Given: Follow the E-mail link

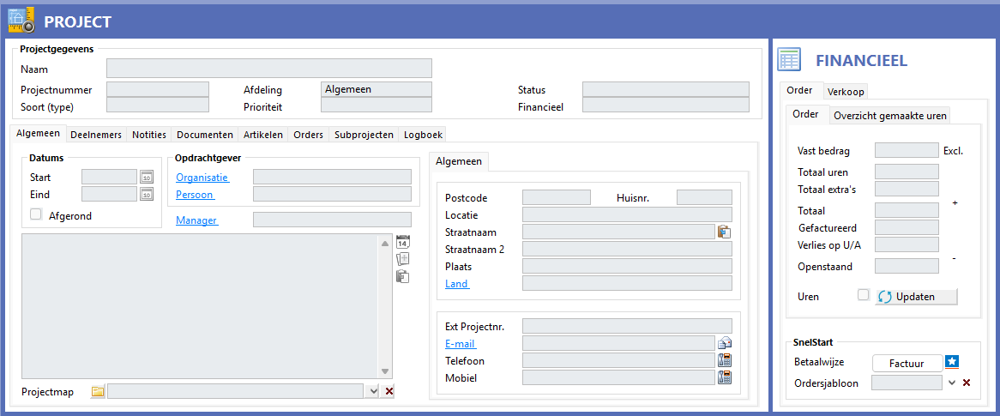Looking at the screenshot, I should 461,343.
